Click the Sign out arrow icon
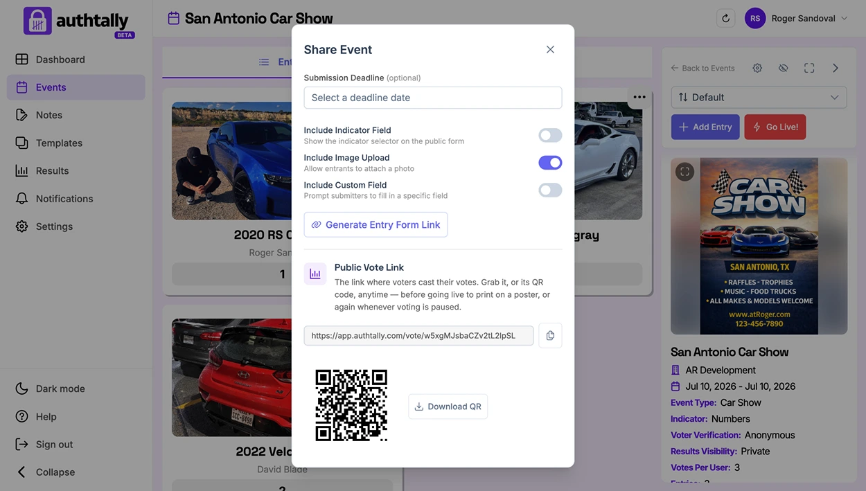The width and height of the screenshot is (866, 491). coord(22,445)
